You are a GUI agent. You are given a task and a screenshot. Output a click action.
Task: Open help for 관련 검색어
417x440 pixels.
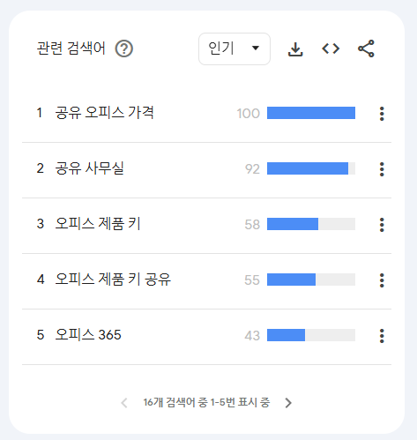(124, 48)
